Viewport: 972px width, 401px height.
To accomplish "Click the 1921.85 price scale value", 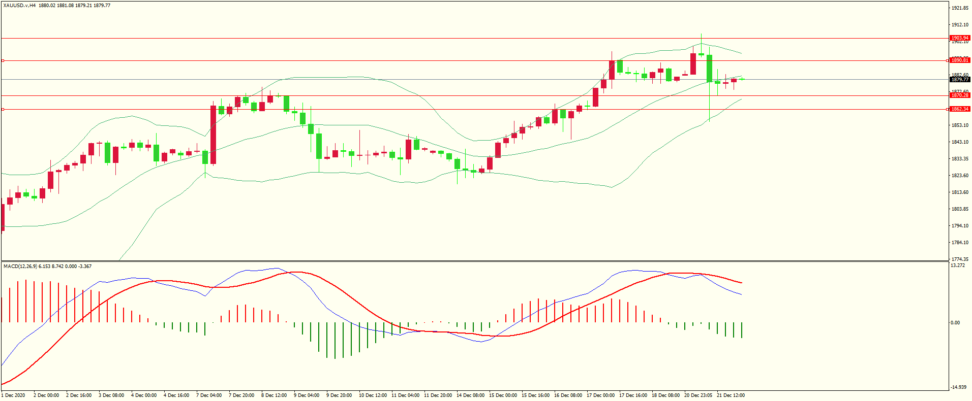I will (x=960, y=8).
